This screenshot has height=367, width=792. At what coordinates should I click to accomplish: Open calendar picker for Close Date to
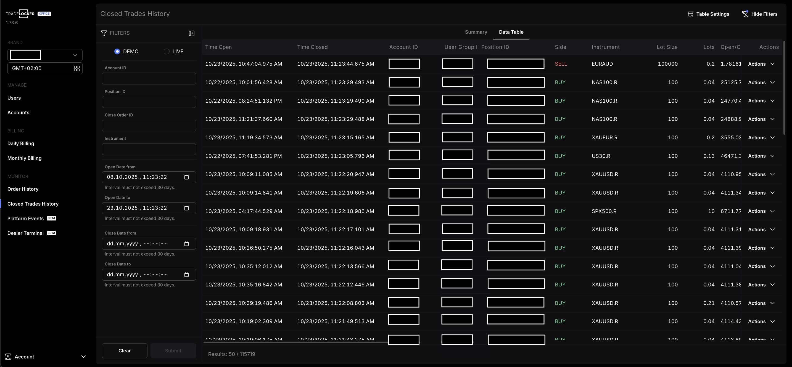pyautogui.click(x=186, y=275)
